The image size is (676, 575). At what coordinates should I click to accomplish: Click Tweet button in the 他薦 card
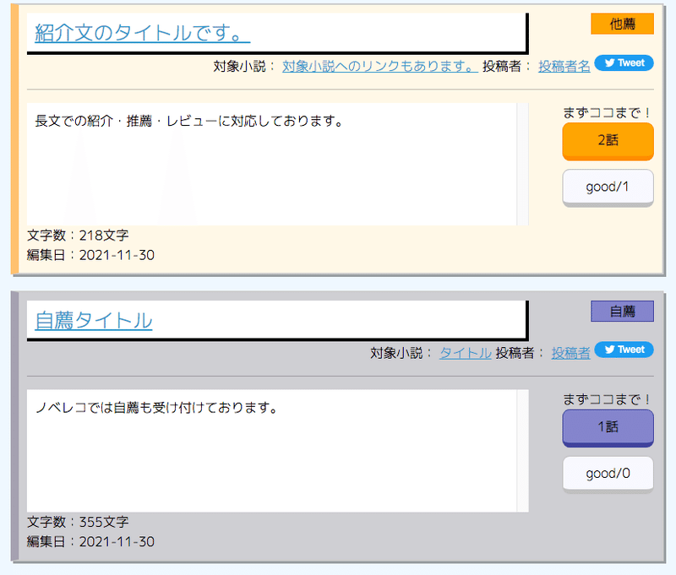pos(624,62)
